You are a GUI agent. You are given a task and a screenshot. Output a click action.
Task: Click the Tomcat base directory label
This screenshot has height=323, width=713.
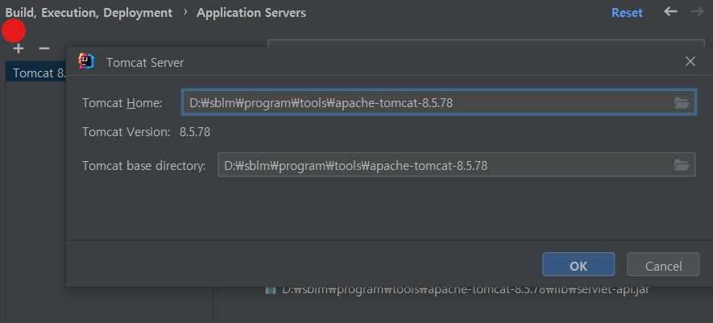[143, 165]
